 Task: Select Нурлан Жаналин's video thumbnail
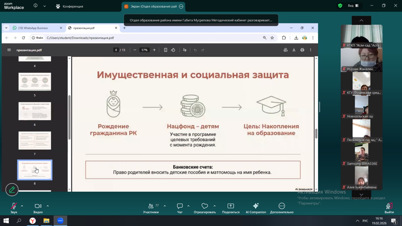tap(361, 60)
